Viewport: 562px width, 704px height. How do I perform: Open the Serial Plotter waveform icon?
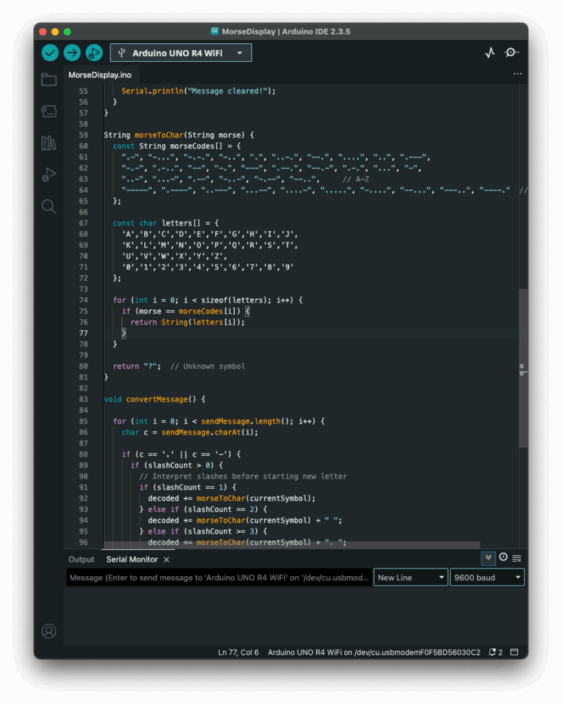(490, 53)
